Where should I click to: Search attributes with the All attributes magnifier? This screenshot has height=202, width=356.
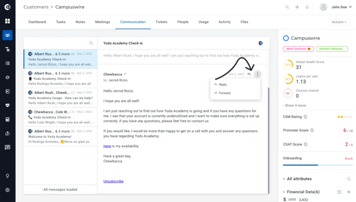[x=349, y=179]
